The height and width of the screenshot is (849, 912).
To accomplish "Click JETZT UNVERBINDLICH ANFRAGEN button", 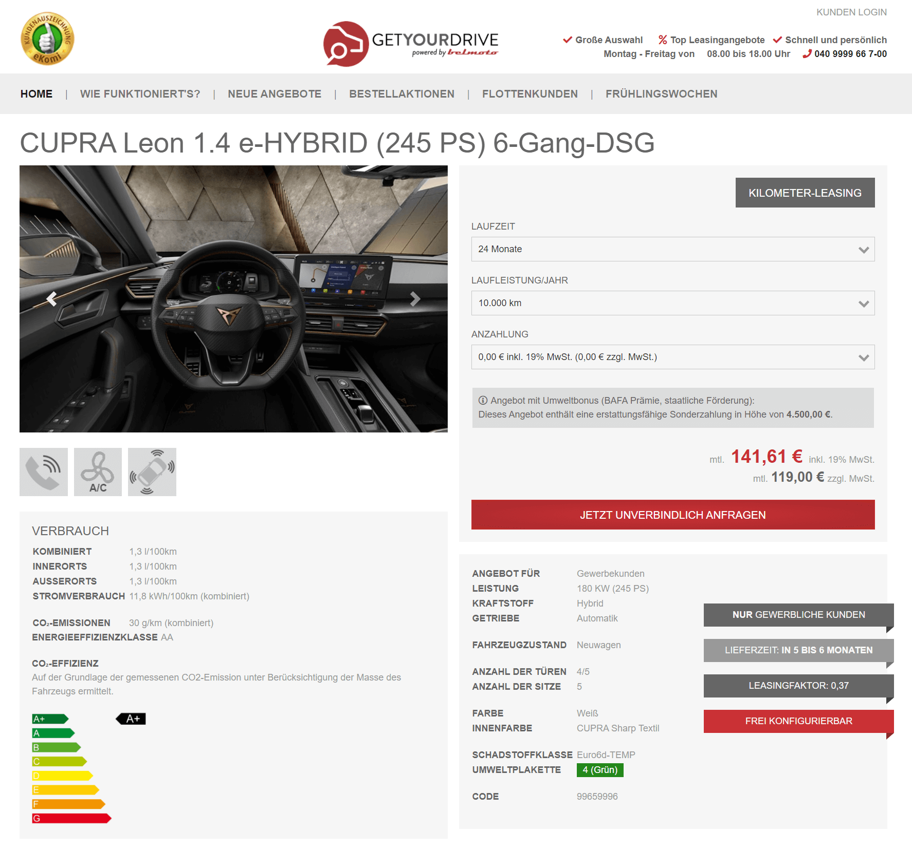I will tap(673, 515).
